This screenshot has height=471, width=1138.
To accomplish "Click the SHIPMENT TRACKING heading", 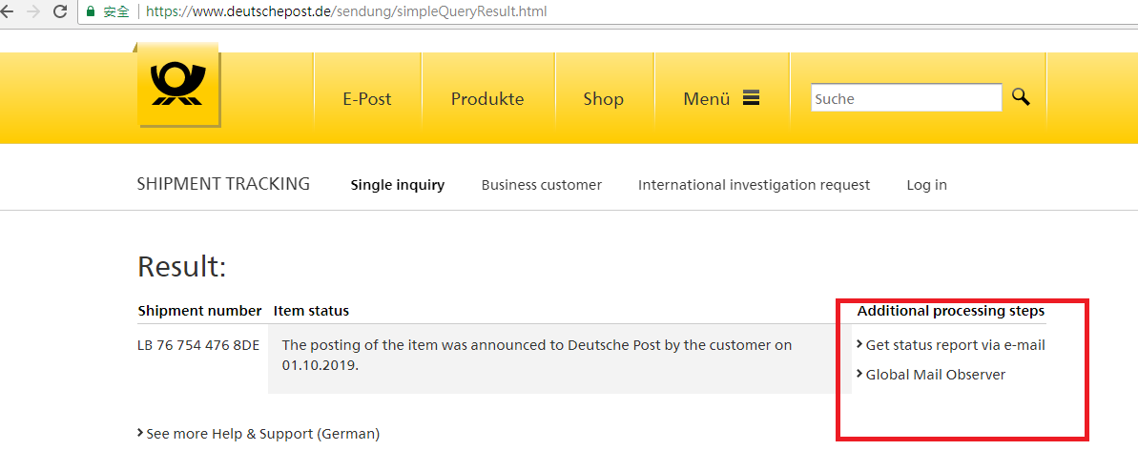I will [x=223, y=184].
